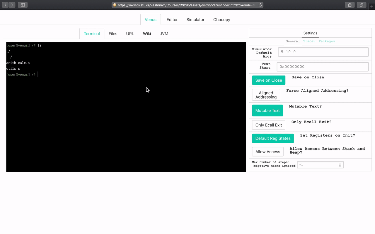
Task: Disable Save on Close
Action: point(268,80)
